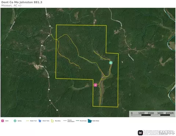Click the River/Creek legend line symbol
The image size is (176, 136).
coord(77,121)
